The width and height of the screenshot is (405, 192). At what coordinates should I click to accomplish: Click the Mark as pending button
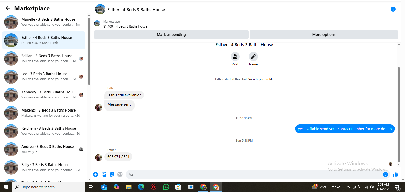(171, 35)
